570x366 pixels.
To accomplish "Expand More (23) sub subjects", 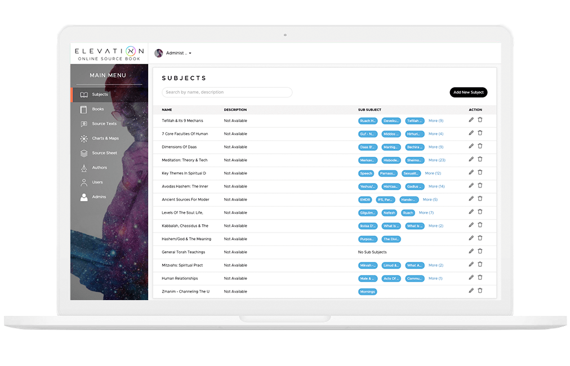I will coord(437,160).
